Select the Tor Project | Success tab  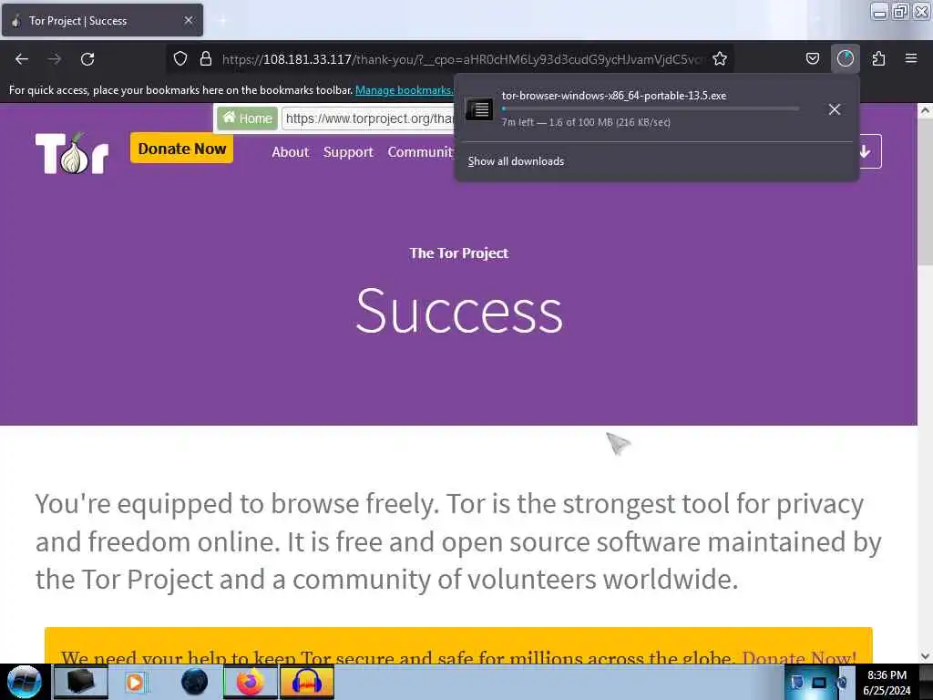point(102,20)
